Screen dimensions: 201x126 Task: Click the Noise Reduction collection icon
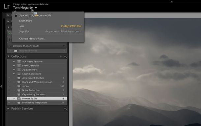(x=19, y=90)
